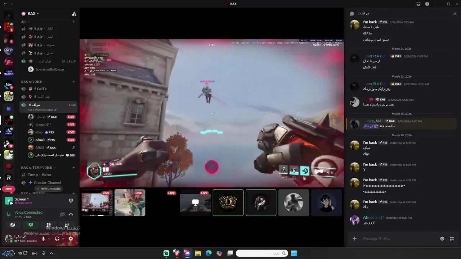
Task: Select the idsvx voice member
Action: tap(52, 132)
